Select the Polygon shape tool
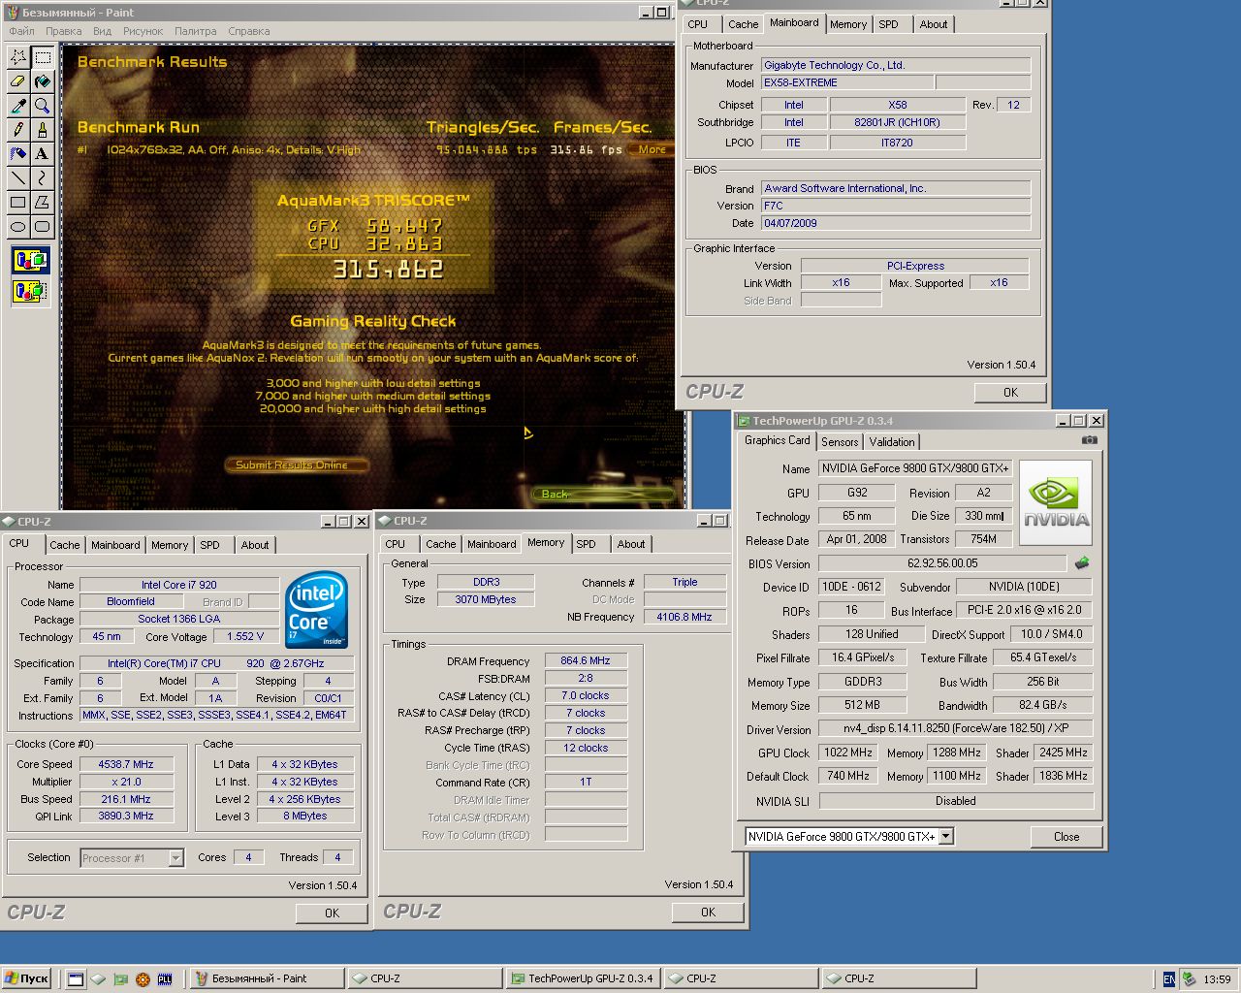Screen dimensions: 1241x993 click(x=42, y=203)
